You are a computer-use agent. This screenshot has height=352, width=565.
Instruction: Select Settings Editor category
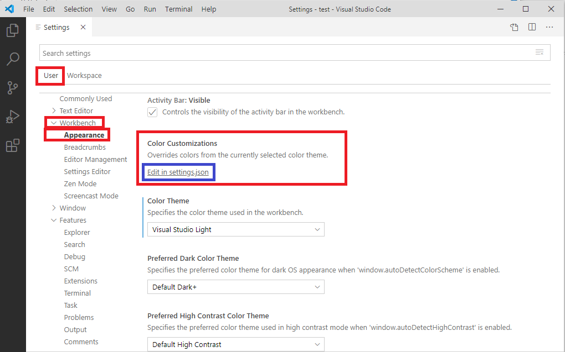pos(87,171)
